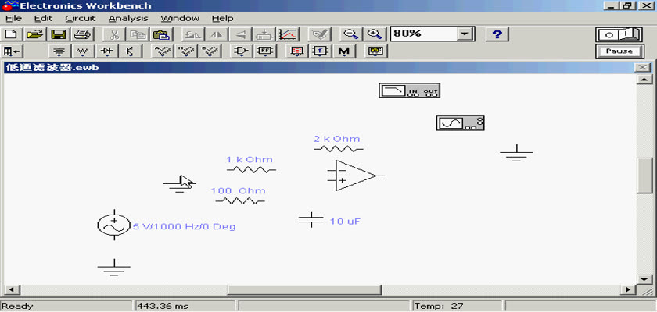The height and width of the screenshot is (312, 657).
Task: Open the Logic Gates parts bin
Action: tap(241, 51)
